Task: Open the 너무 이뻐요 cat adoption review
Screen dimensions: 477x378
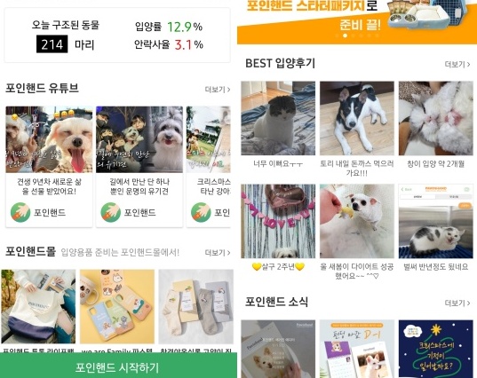Action: 278,118
